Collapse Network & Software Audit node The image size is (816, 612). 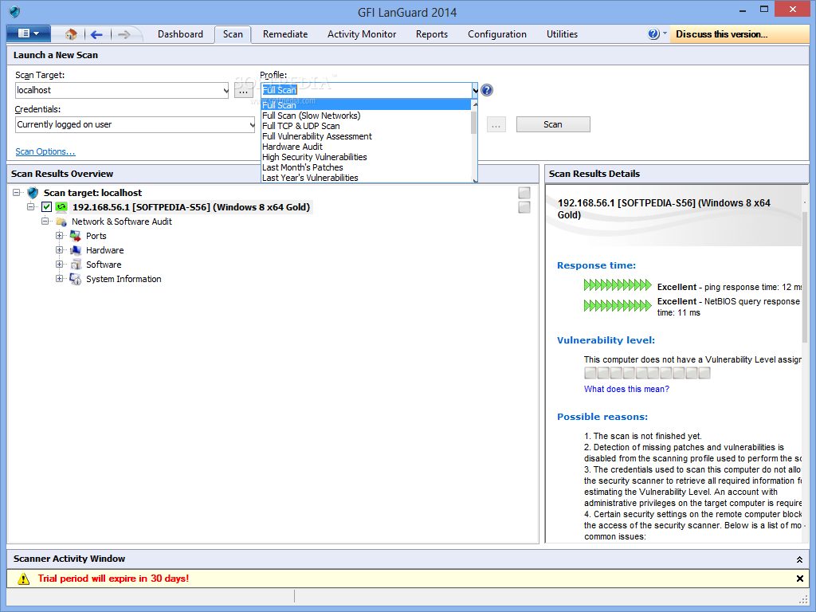(45, 222)
